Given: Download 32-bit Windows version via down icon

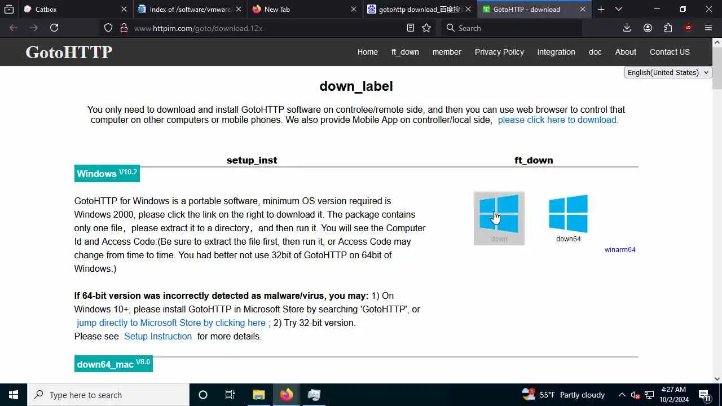Looking at the screenshot, I should [499, 218].
